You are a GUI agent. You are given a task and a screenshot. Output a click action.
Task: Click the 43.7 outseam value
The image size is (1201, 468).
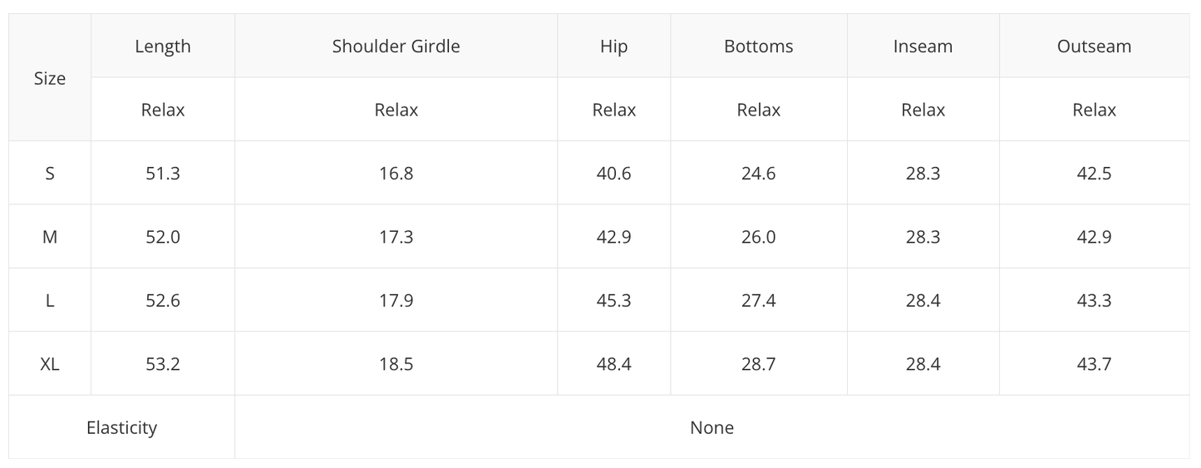click(x=1094, y=364)
